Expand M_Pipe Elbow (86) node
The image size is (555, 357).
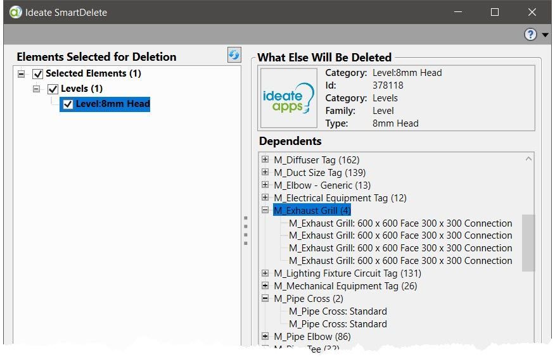[265, 336]
